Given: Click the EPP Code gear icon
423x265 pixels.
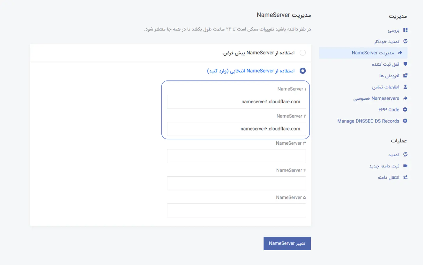Looking at the screenshot, I should coord(405,109).
